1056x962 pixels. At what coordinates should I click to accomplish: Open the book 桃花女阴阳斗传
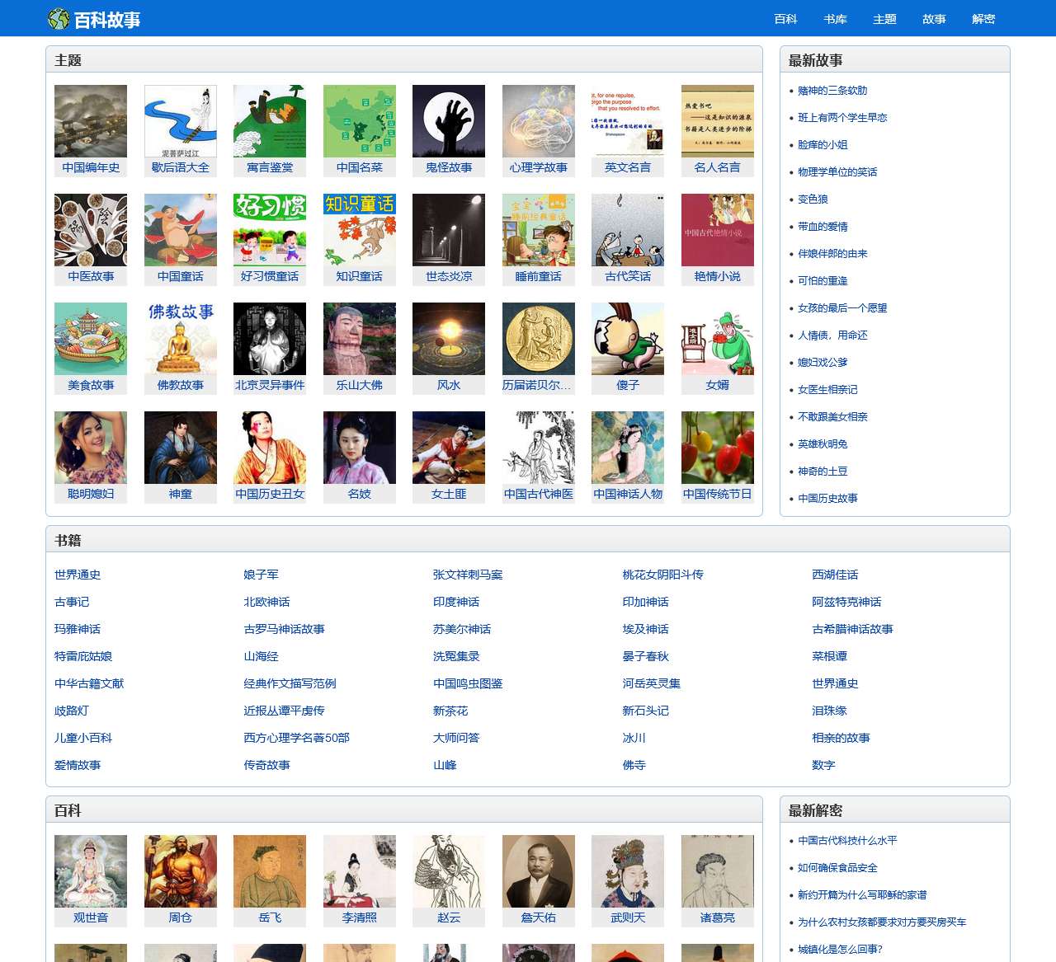[663, 575]
